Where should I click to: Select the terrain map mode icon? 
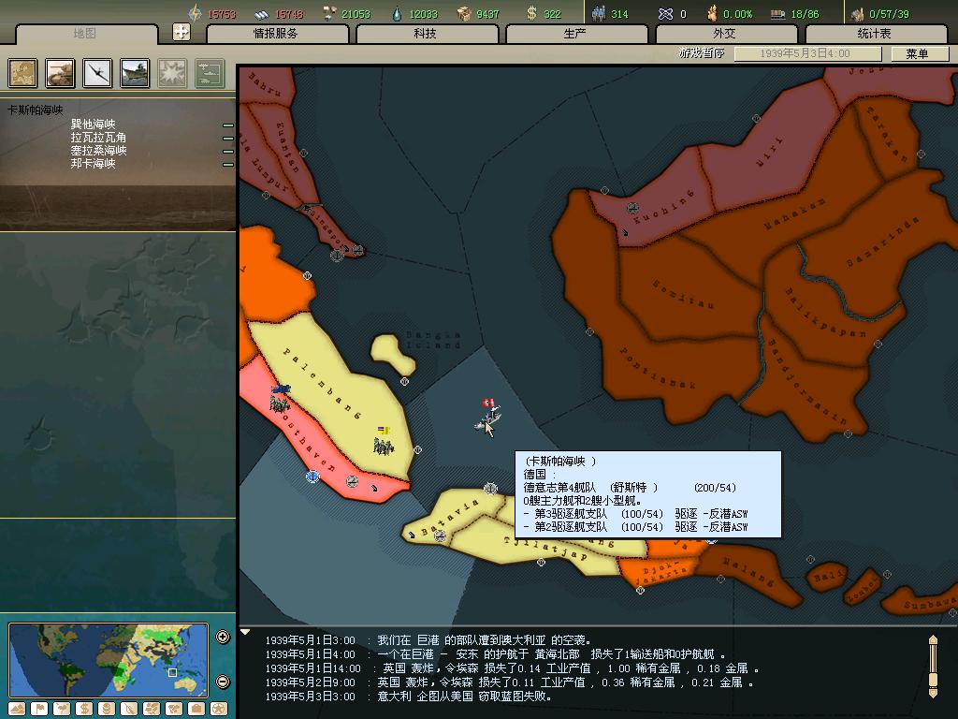(17, 710)
